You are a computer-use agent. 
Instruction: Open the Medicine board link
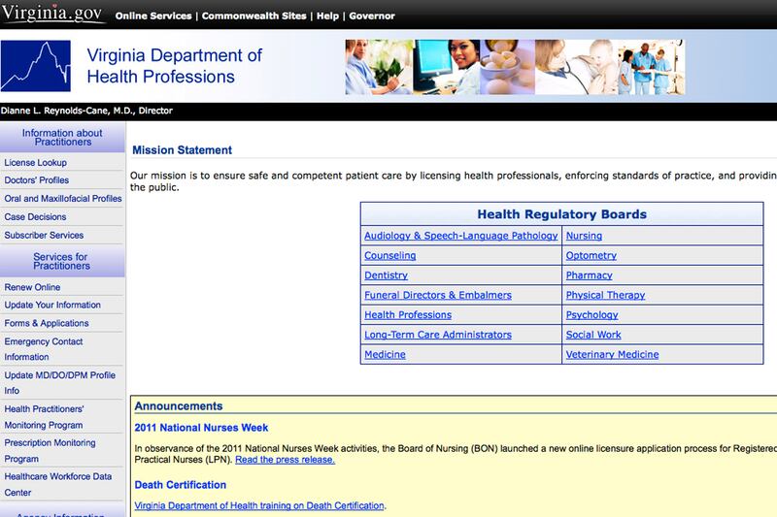[x=385, y=354]
